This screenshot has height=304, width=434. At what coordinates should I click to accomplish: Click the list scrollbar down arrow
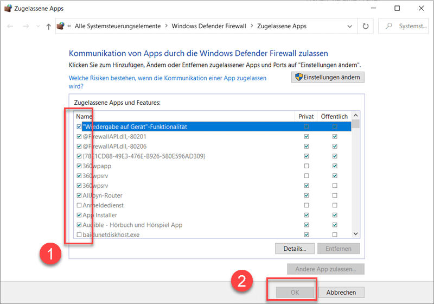click(x=356, y=234)
